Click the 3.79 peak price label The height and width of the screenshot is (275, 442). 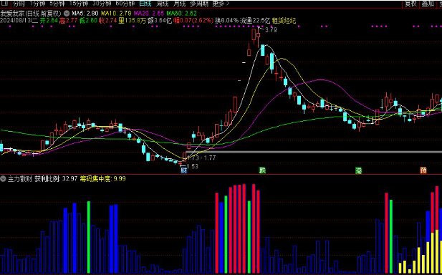coord(272,30)
